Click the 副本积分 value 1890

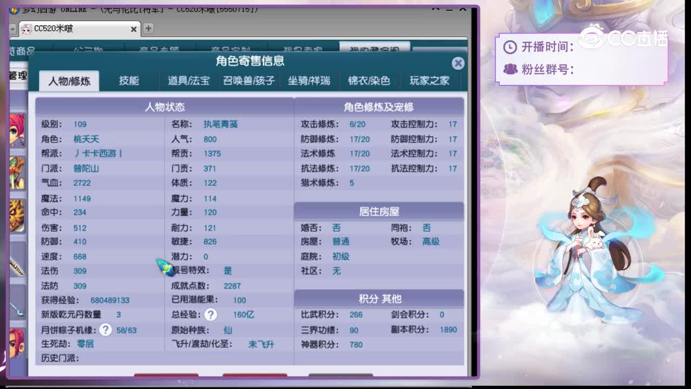(448, 330)
